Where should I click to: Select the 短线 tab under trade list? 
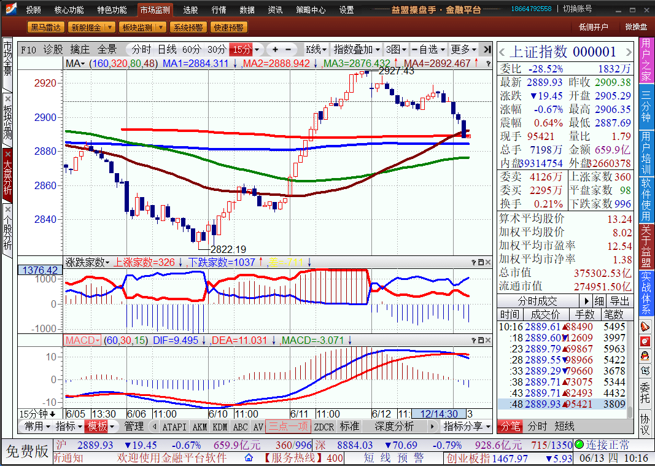point(564,426)
